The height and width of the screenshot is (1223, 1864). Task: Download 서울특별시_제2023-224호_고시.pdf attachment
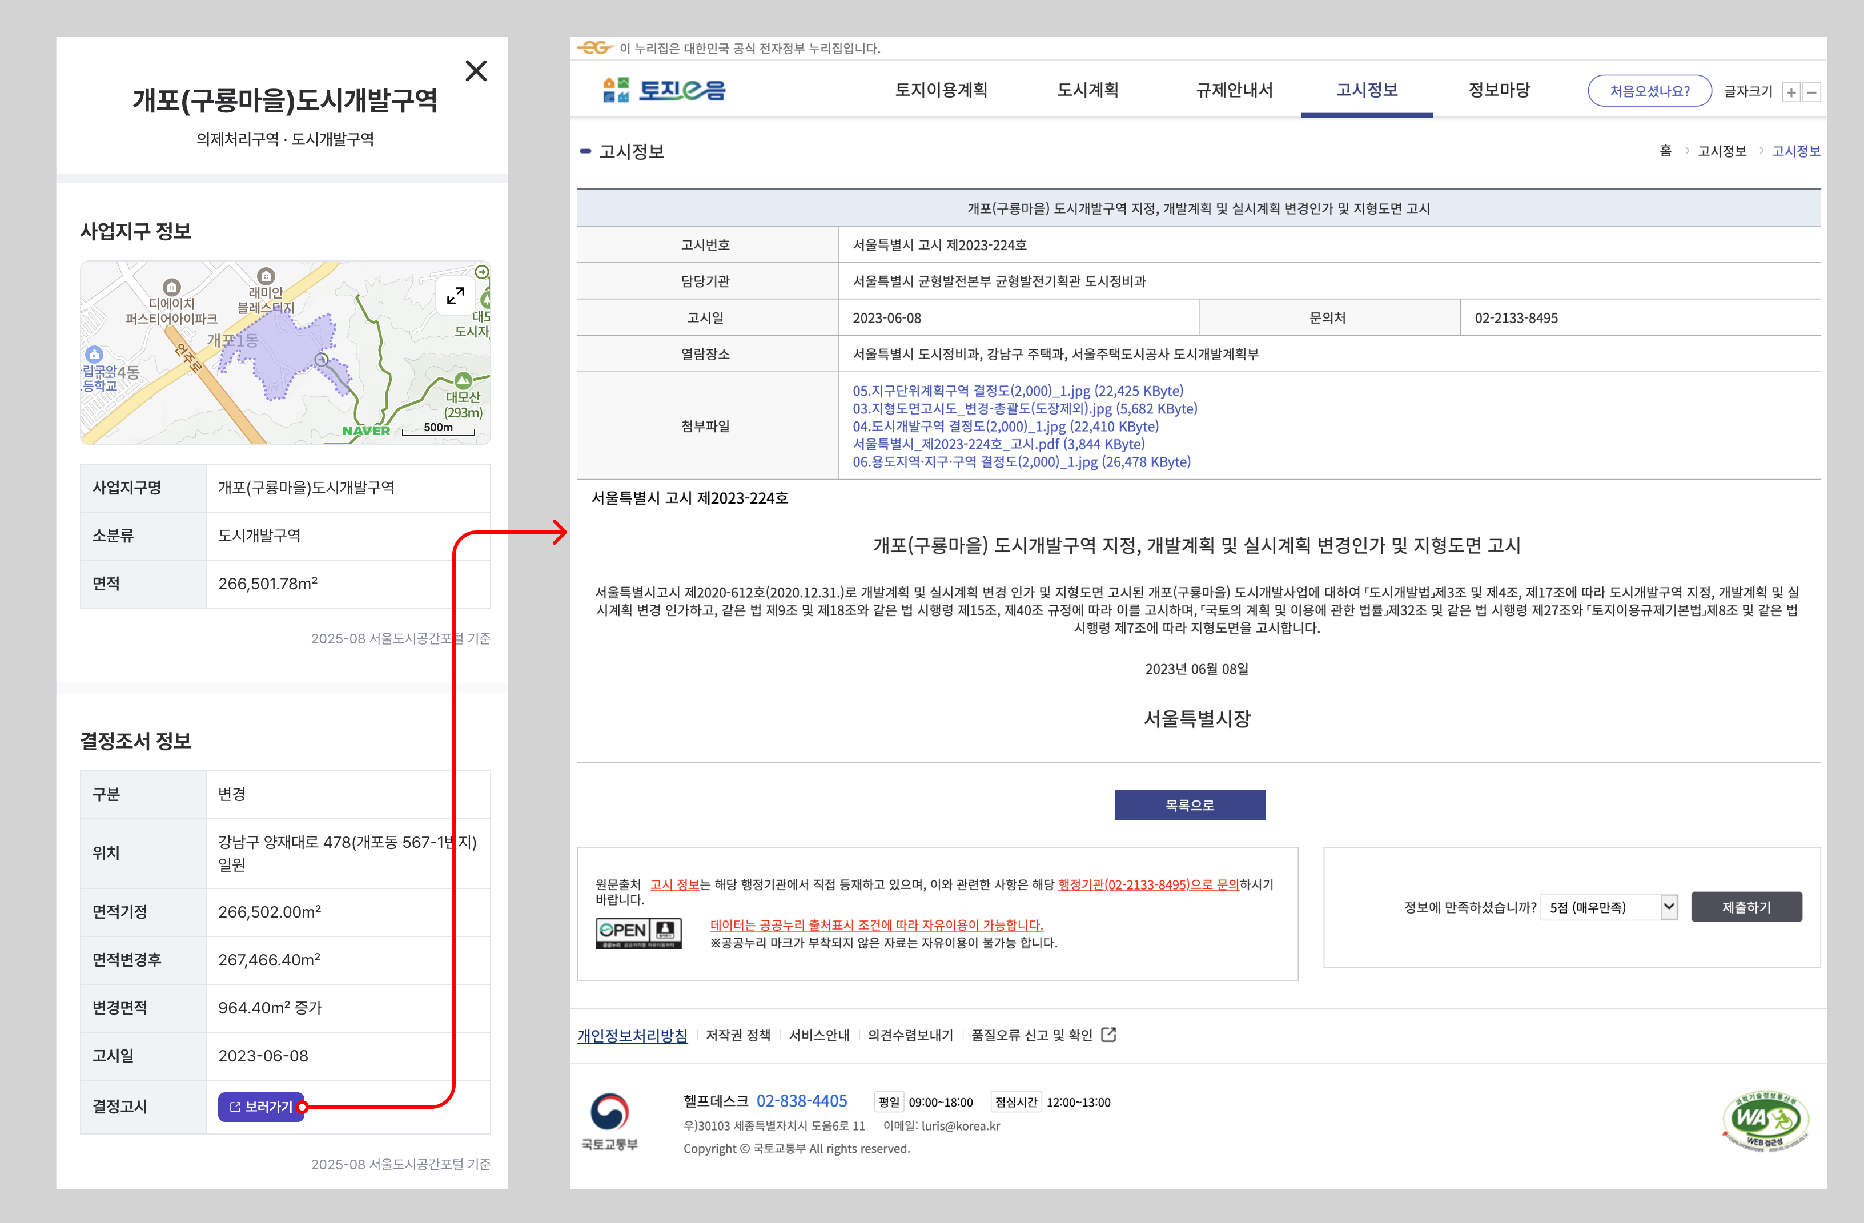point(998,444)
